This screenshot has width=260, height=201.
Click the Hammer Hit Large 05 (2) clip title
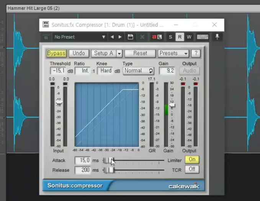[x=34, y=8]
